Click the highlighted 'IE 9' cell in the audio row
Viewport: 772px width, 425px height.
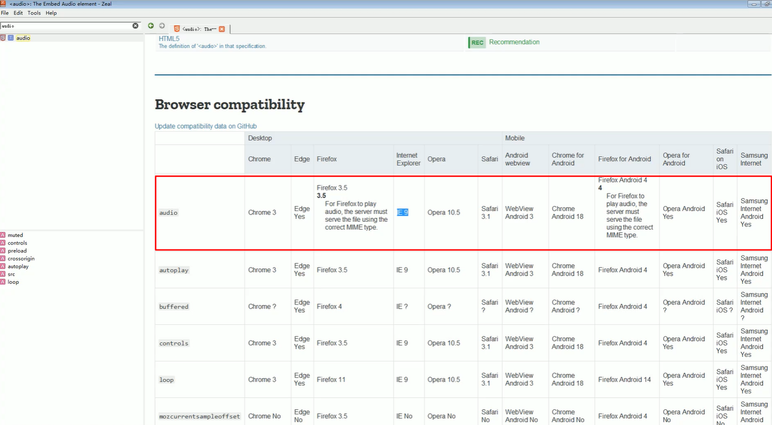tap(402, 212)
